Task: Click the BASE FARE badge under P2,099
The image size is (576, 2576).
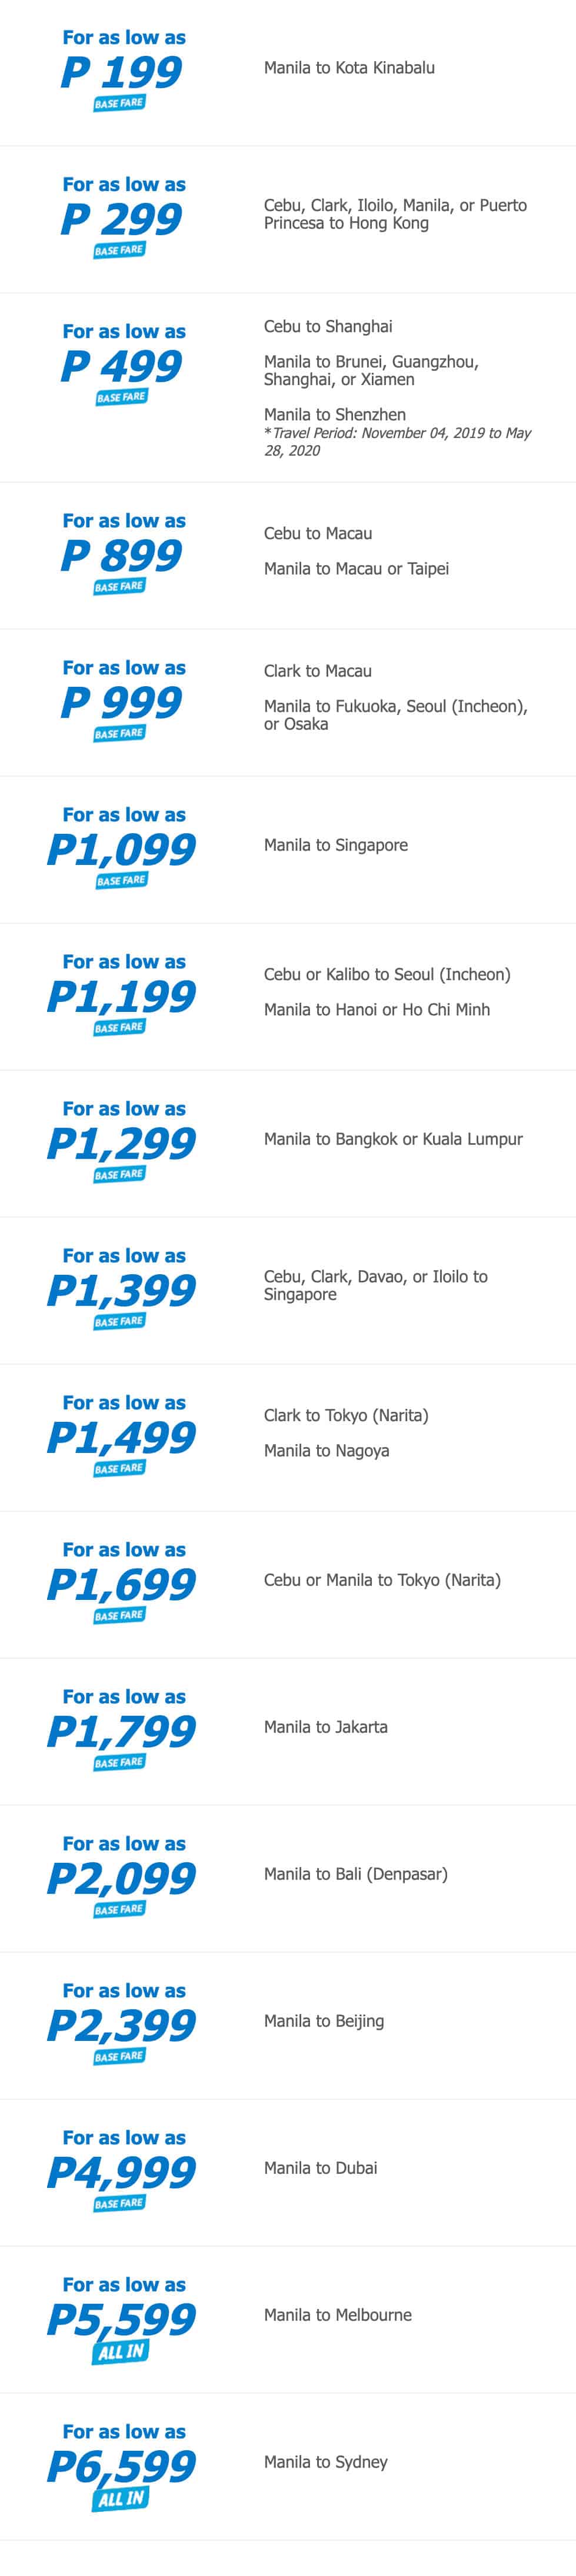Action: 119,1909
